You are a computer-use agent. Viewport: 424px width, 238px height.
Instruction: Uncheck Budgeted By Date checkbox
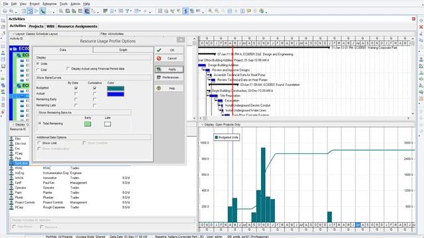[x=76, y=88]
